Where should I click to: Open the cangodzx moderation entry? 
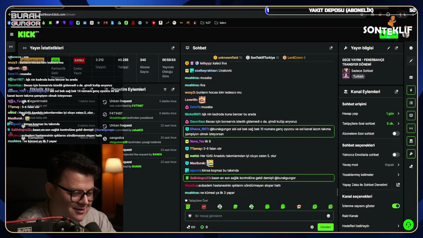[139, 140]
